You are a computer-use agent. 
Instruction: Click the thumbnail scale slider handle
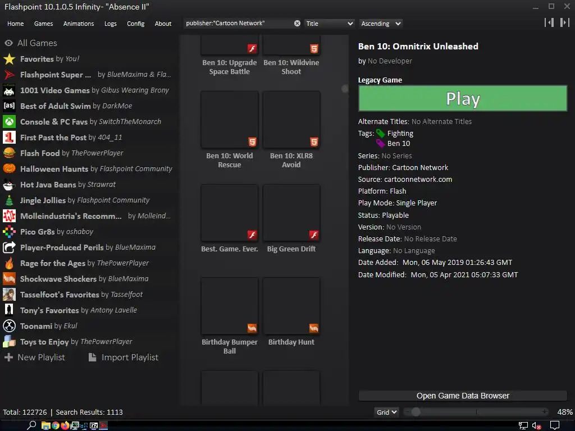(416, 412)
